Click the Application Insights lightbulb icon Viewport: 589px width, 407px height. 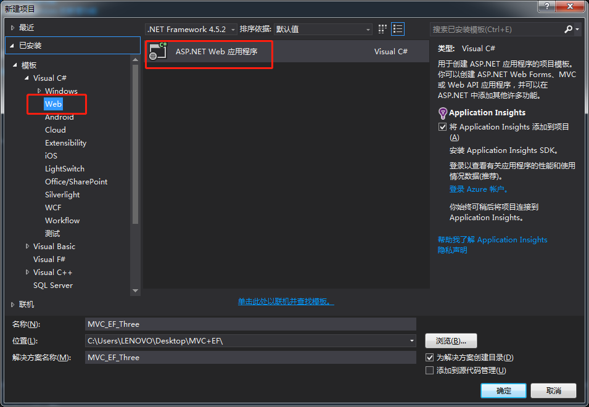coord(443,113)
